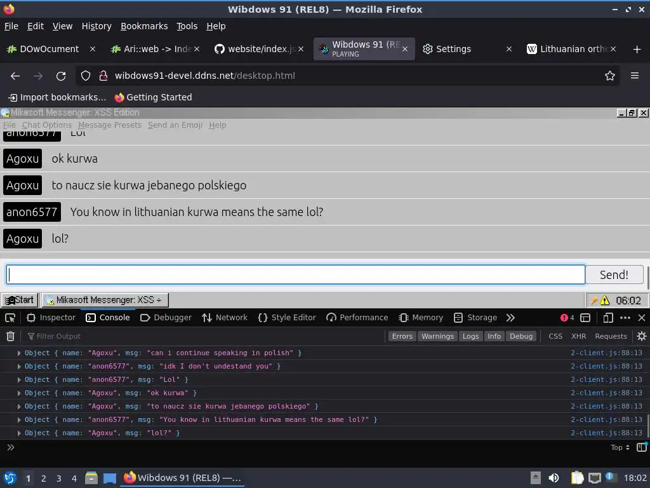Click the warning icon in Wibdows tray

605,300
